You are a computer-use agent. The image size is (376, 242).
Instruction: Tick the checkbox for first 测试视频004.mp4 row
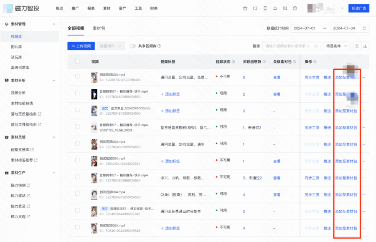point(77,77)
